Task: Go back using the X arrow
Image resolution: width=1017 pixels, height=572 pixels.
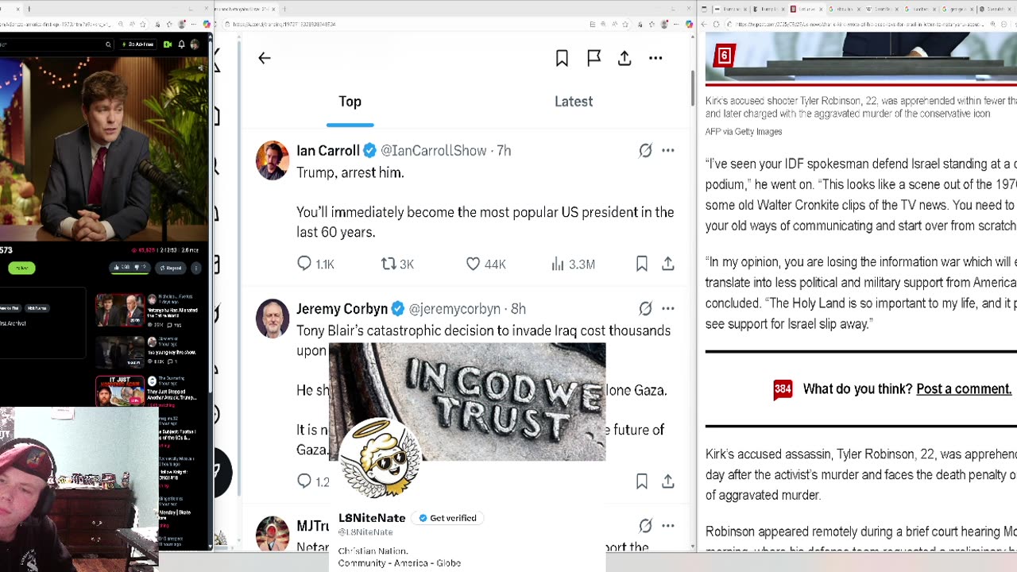Action: click(265, 58)
